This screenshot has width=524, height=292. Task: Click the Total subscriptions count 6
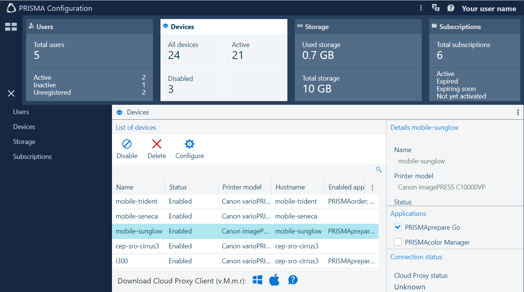pos(440,56)
